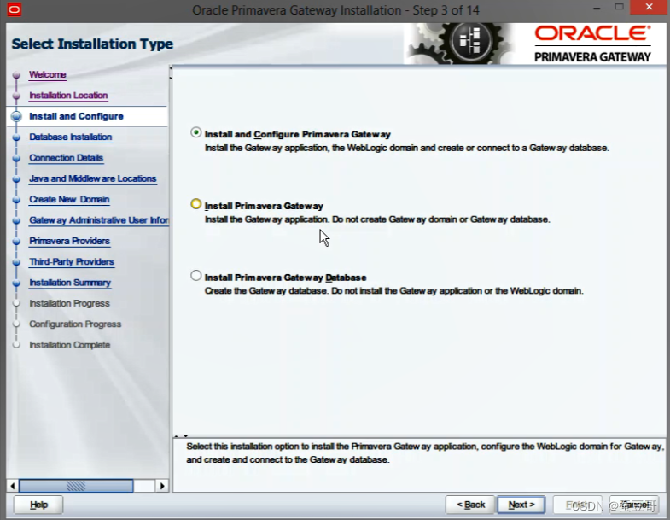Image resolution: width=670 pixels, height=520 pixels.
Task: Go to Installation Location step
Action: (68, 96)
